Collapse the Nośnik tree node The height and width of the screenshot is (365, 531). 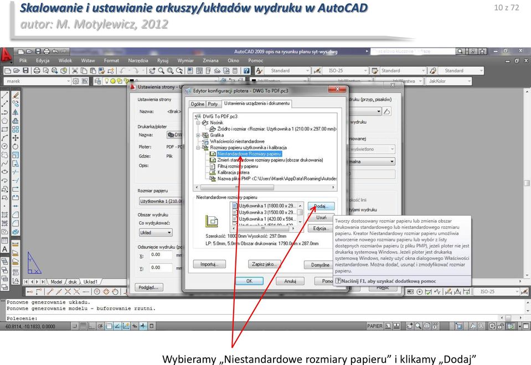pyautogui.click(x=198, y=123)
